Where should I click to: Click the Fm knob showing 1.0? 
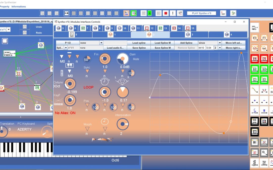(105, 59)
